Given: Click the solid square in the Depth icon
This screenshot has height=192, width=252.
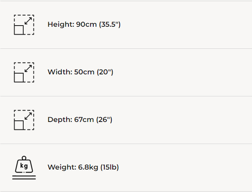Looking at the screenshot, I should (19, 125).
